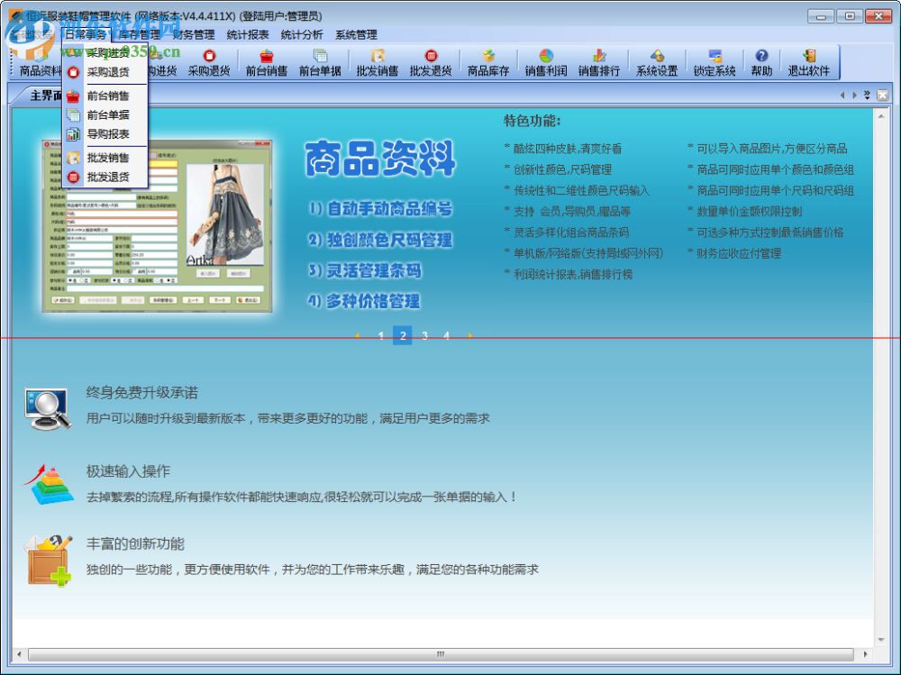This screenshot has width=901, height=675.
Task: Click vertical scrollbar down arrow
Action: [881, 639]
